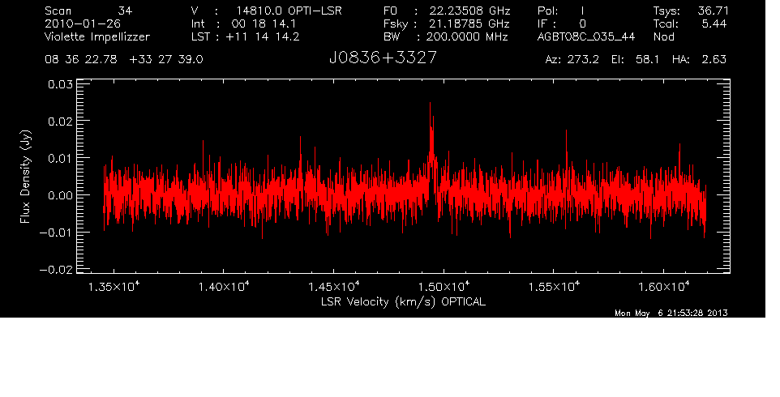
Task: Click the Az: 273.2 readout
Action: pyautogui.click(x=572, y=60)
